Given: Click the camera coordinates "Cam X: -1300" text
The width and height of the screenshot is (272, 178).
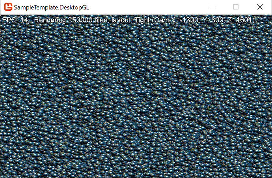Looking at the screenshot, I should [x=176, y=20].
